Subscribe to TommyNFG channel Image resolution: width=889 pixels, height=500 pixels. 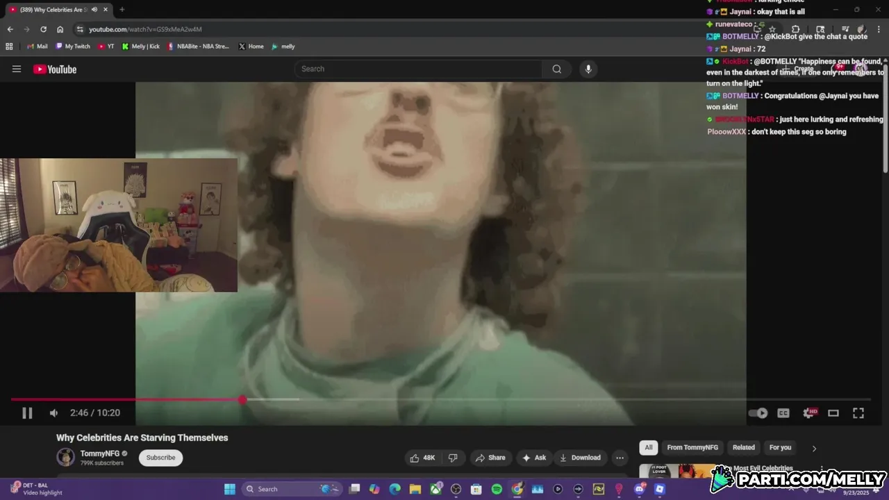(160, 458)
